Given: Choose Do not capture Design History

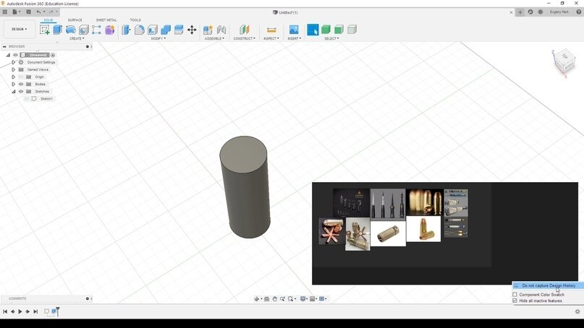Looking at the screenshot, I should (x=549, y=285).
